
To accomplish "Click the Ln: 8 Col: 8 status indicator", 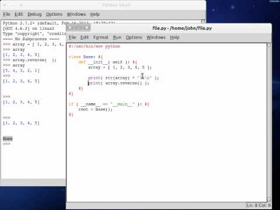I will pos(258,205).
